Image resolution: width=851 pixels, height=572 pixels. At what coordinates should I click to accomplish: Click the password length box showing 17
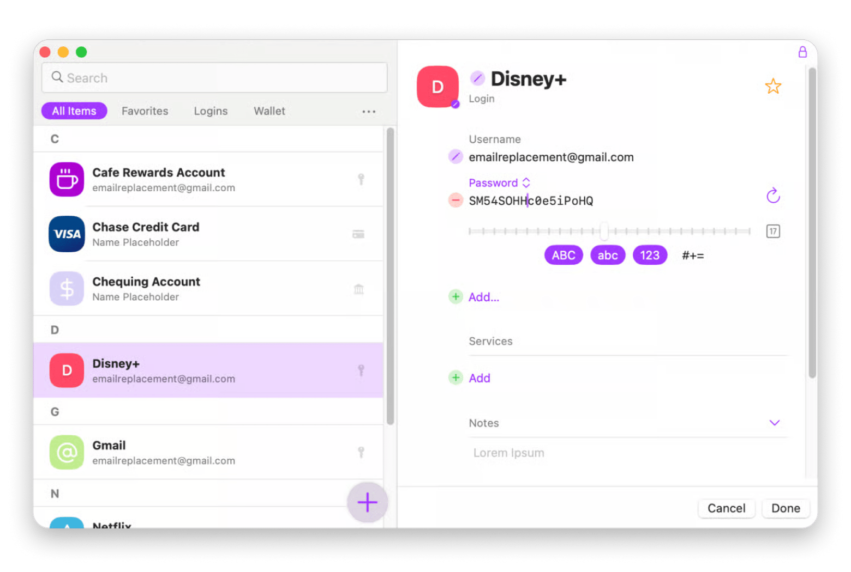(772, 231)
